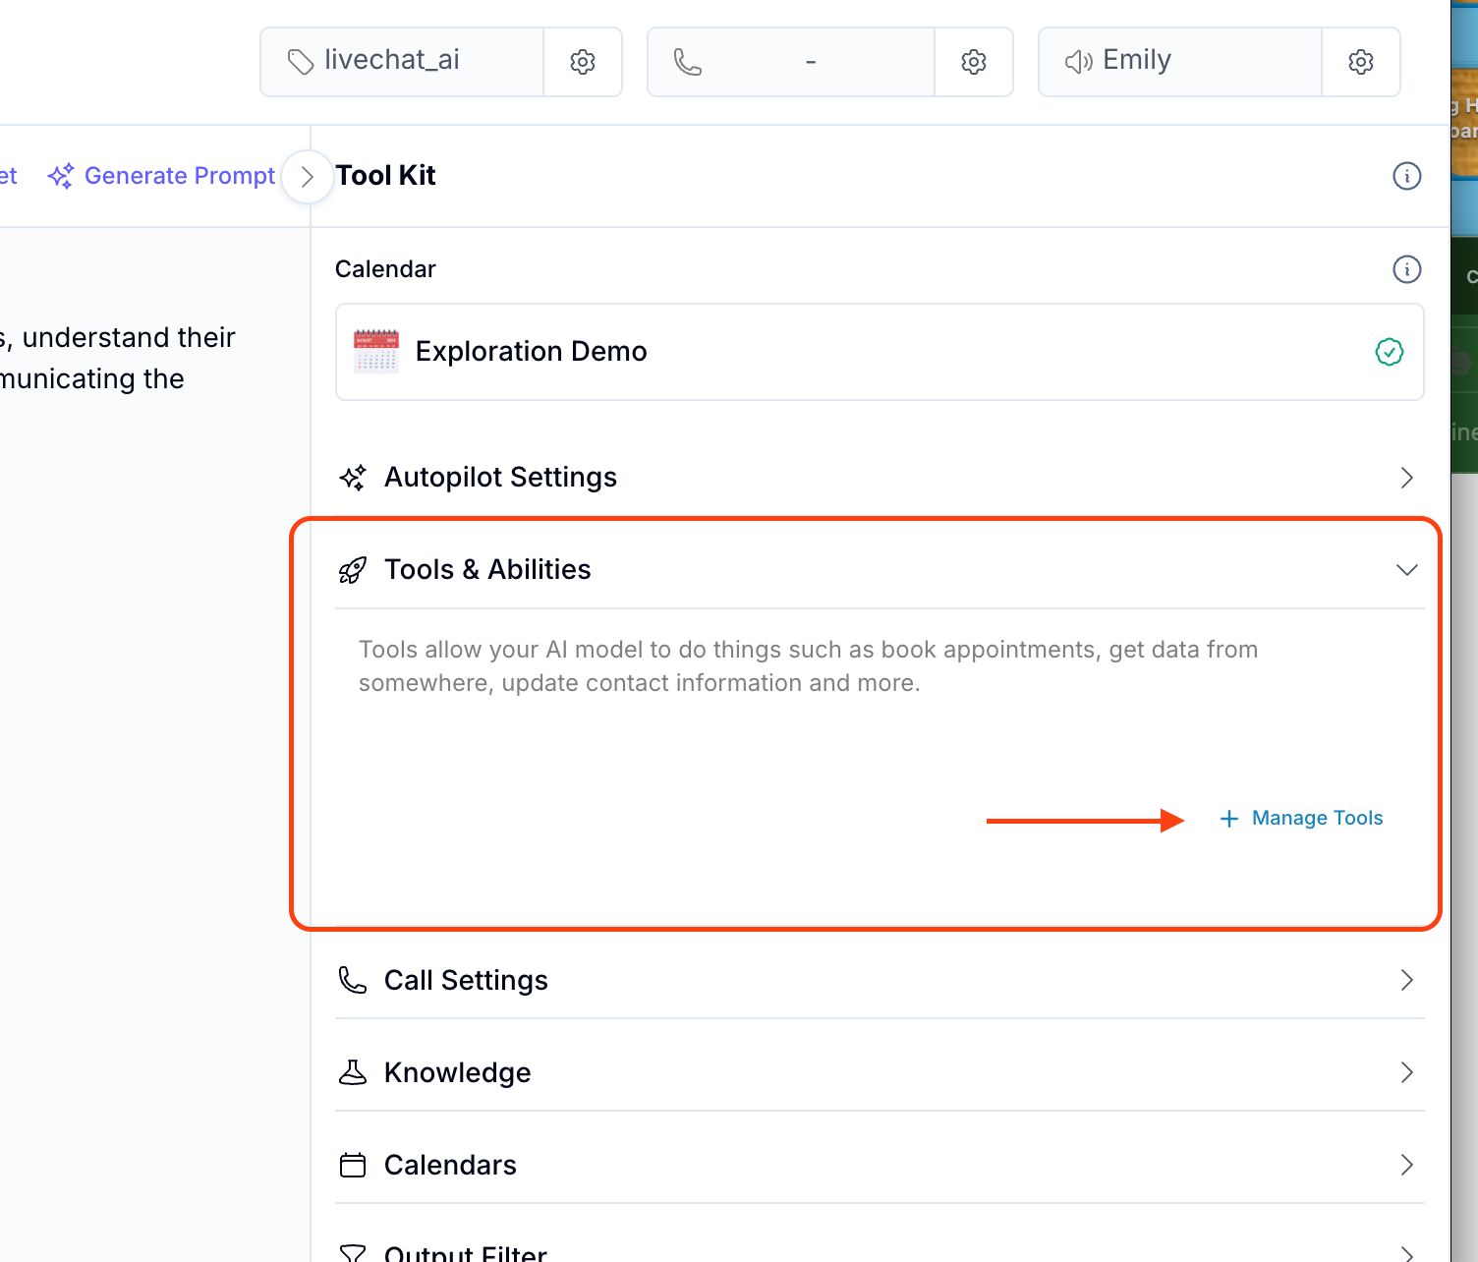Click the Tool Kit info icon
The height and width of the screenshot is (1262, 1478).
pyautogui.click(x=1406, y=176)
